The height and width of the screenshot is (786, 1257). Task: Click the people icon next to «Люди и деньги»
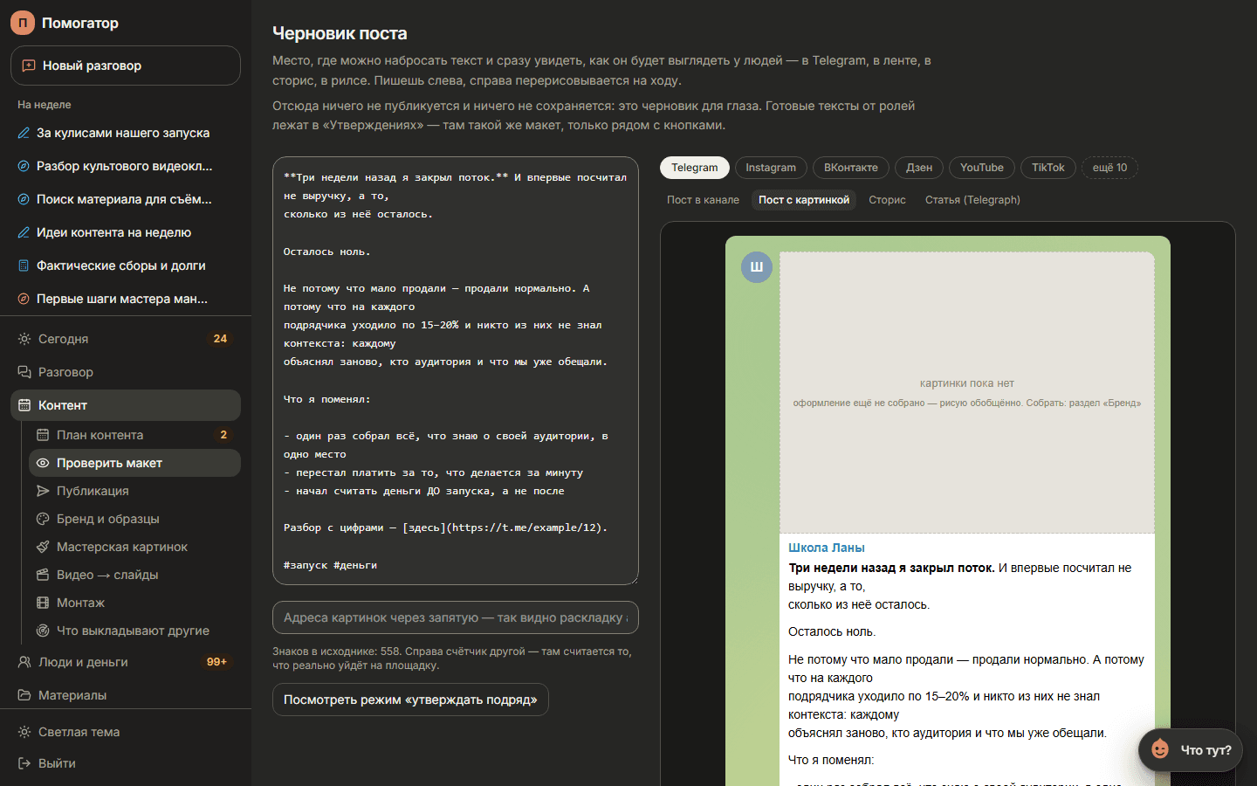[x=24, y=662]
